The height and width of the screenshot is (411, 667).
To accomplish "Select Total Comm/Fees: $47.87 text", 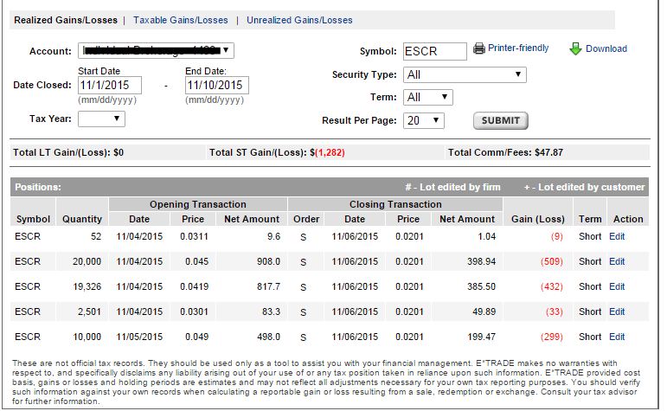I will (505, 152).
